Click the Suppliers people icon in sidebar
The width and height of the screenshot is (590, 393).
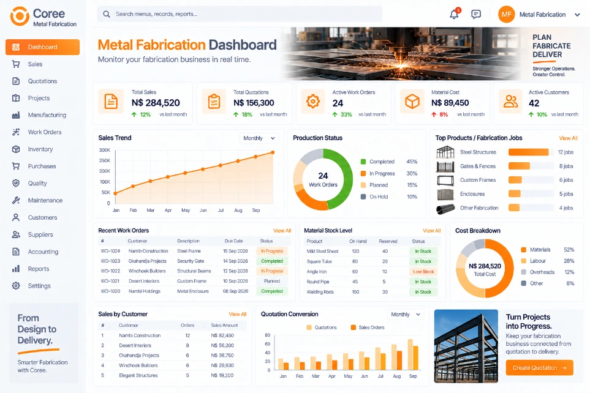pos(16,234)
